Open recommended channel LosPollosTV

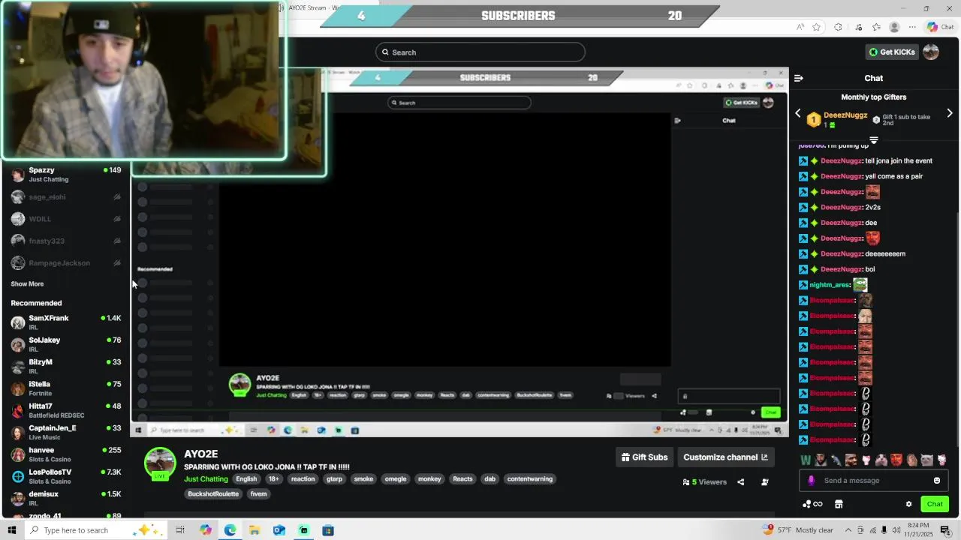click(x=65, y=476)
